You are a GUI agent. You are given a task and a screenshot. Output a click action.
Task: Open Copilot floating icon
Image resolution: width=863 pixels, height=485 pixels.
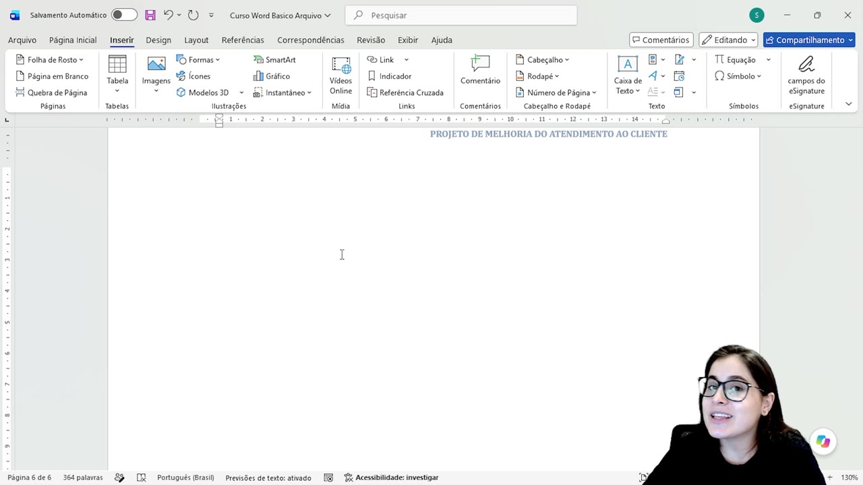point(823,441)
